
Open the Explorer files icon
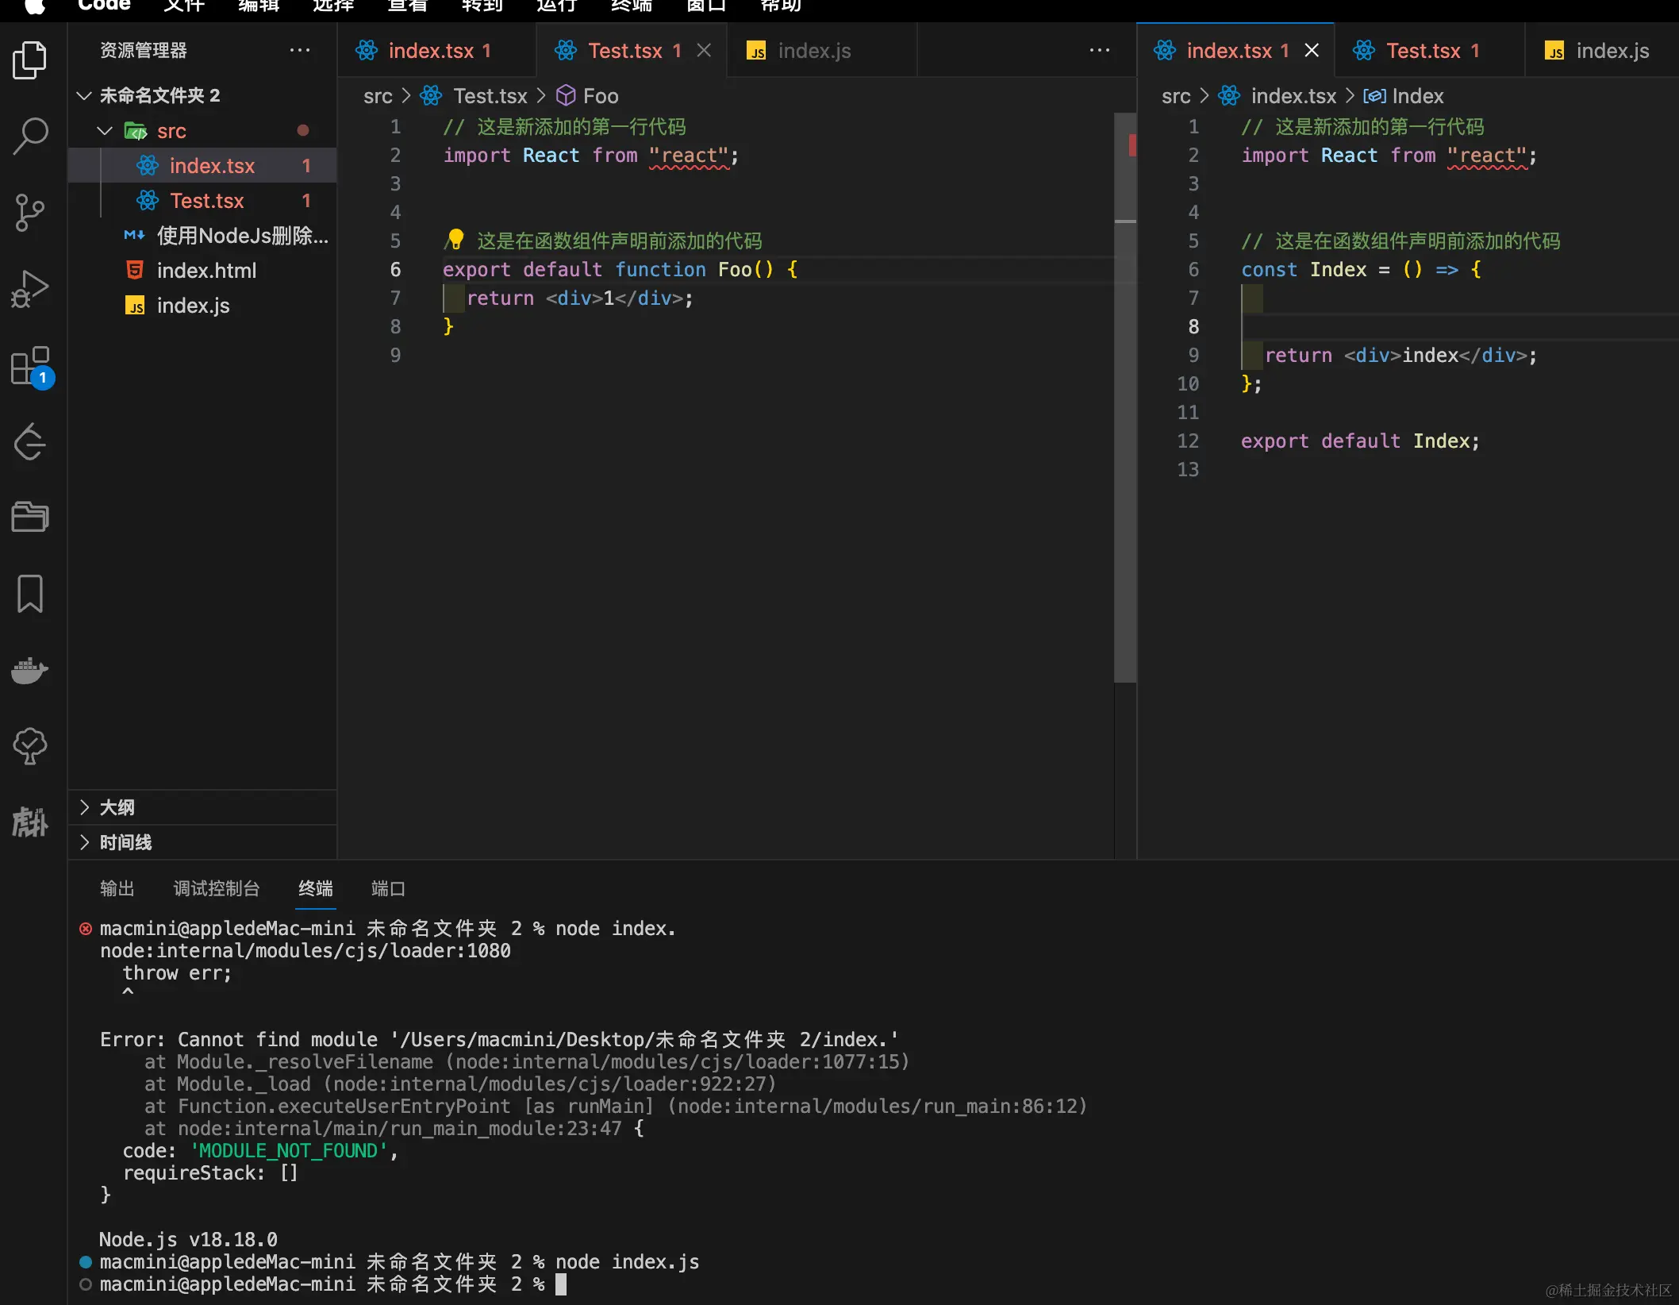coord(31,60)
